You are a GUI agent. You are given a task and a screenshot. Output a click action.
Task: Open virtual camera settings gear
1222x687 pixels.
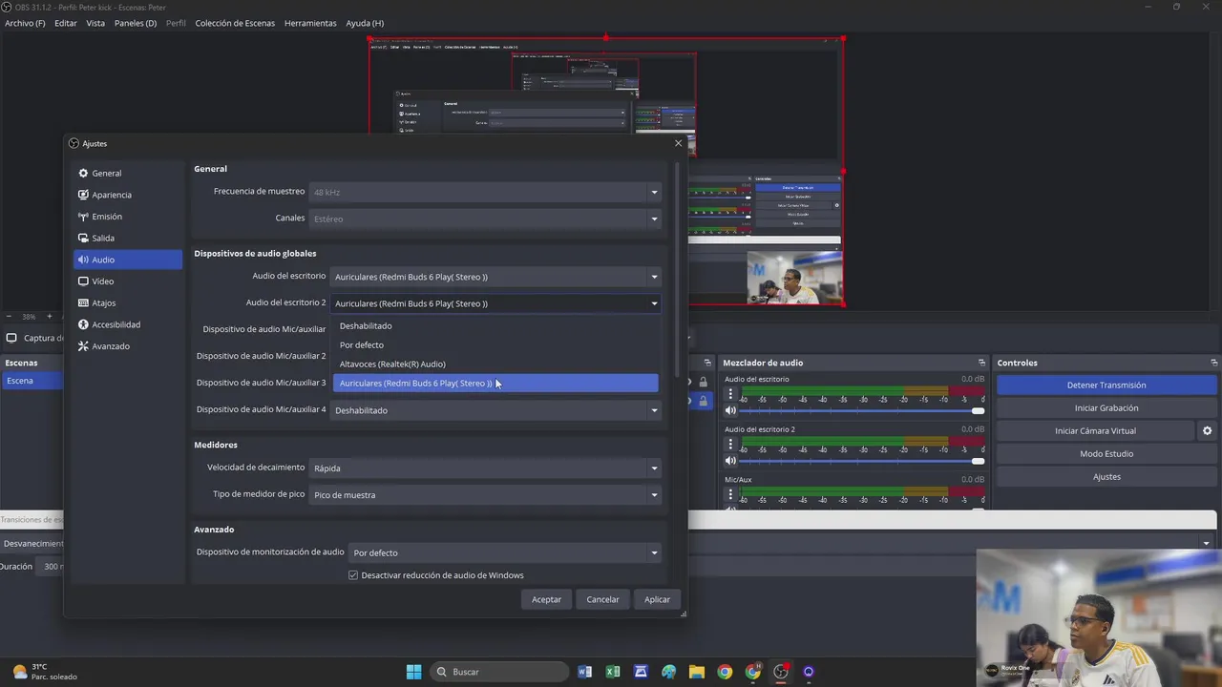point(1207,431)
